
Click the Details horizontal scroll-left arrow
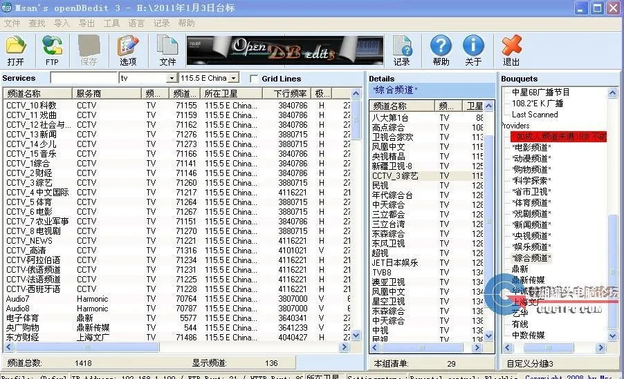[374, 348]
